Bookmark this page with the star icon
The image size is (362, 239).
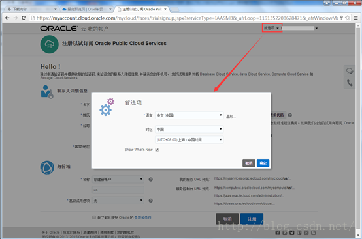348,18
